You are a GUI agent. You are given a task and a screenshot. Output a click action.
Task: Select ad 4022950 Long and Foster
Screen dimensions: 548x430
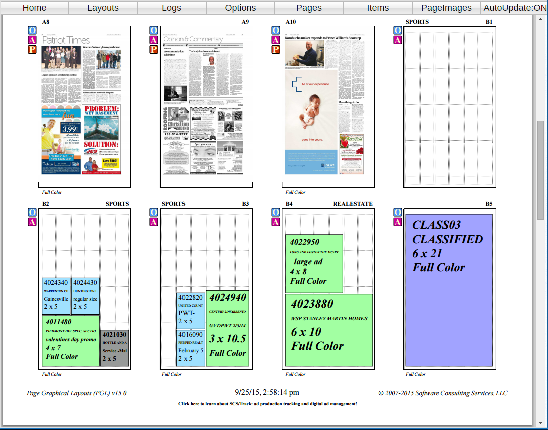(314, 263)
